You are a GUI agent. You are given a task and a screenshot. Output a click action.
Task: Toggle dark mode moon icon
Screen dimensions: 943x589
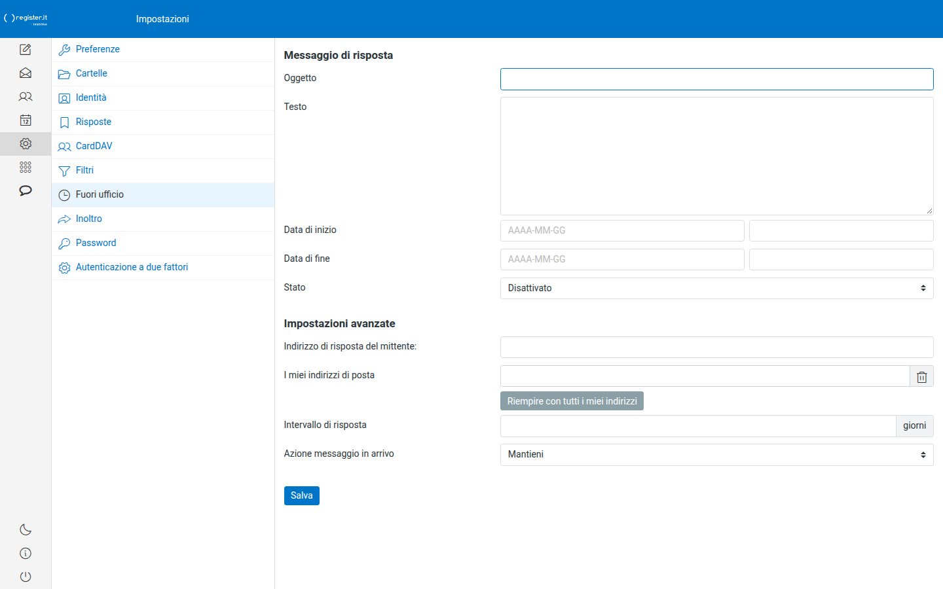(26, 530)
